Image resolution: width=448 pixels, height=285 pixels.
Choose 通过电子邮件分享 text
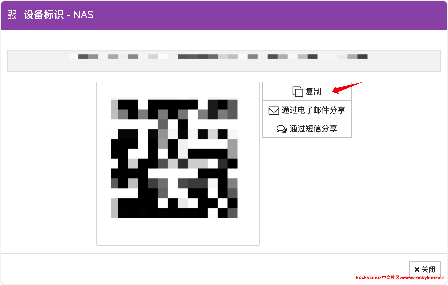click(x=313, y=110)
